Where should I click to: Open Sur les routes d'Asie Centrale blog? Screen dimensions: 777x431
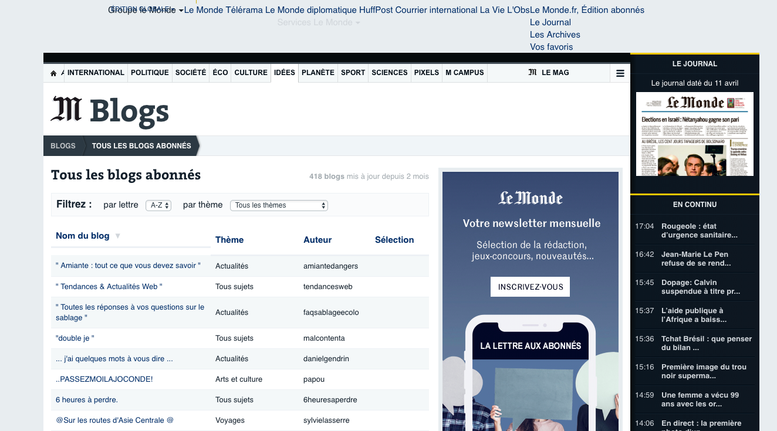[x=115, y=420]
